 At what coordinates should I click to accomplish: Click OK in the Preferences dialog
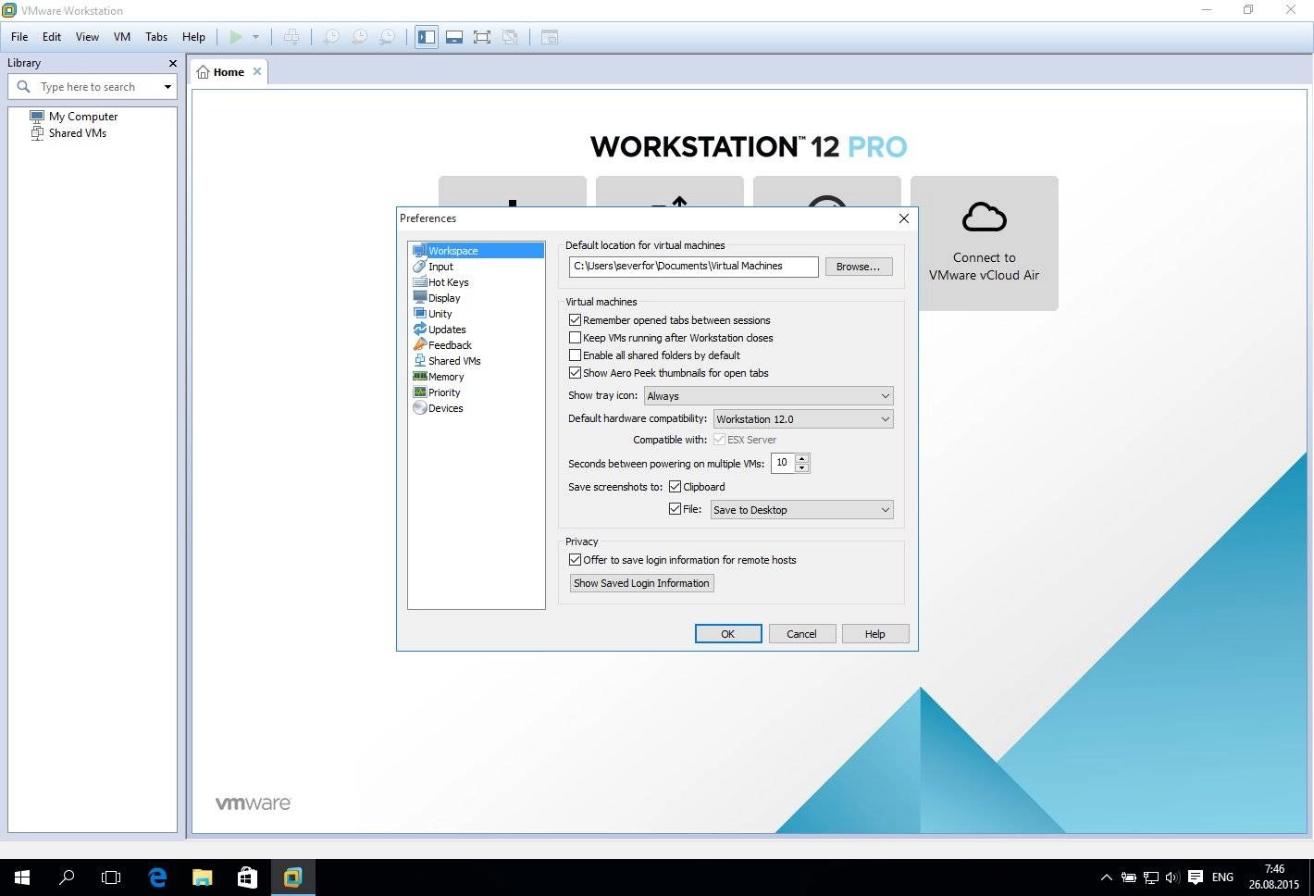point(728,634)
